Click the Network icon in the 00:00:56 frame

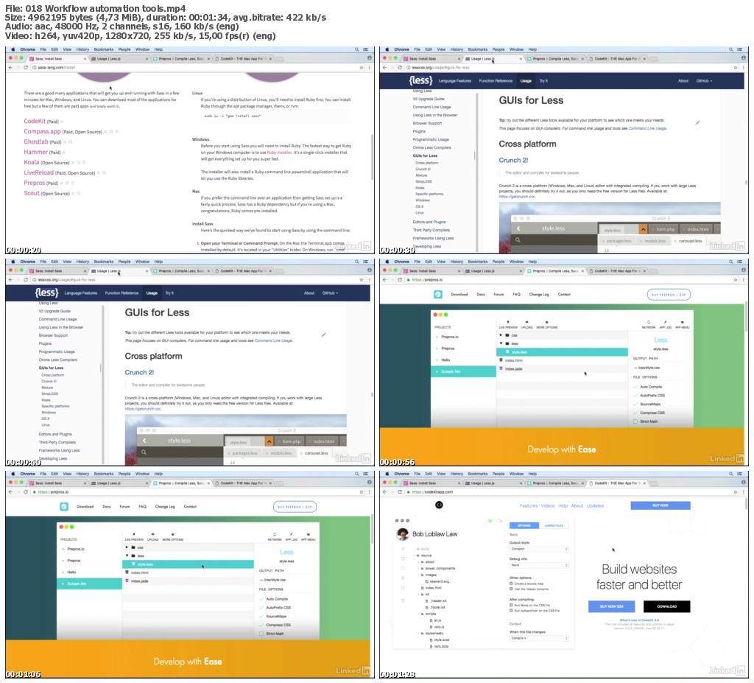[648, 322]
